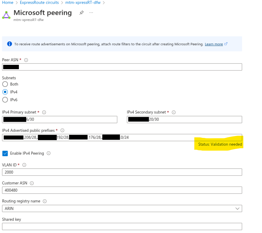Select the IPv4 subnets radio button
262x233 pixels.
pyautogui.click(x=5, y=92)
